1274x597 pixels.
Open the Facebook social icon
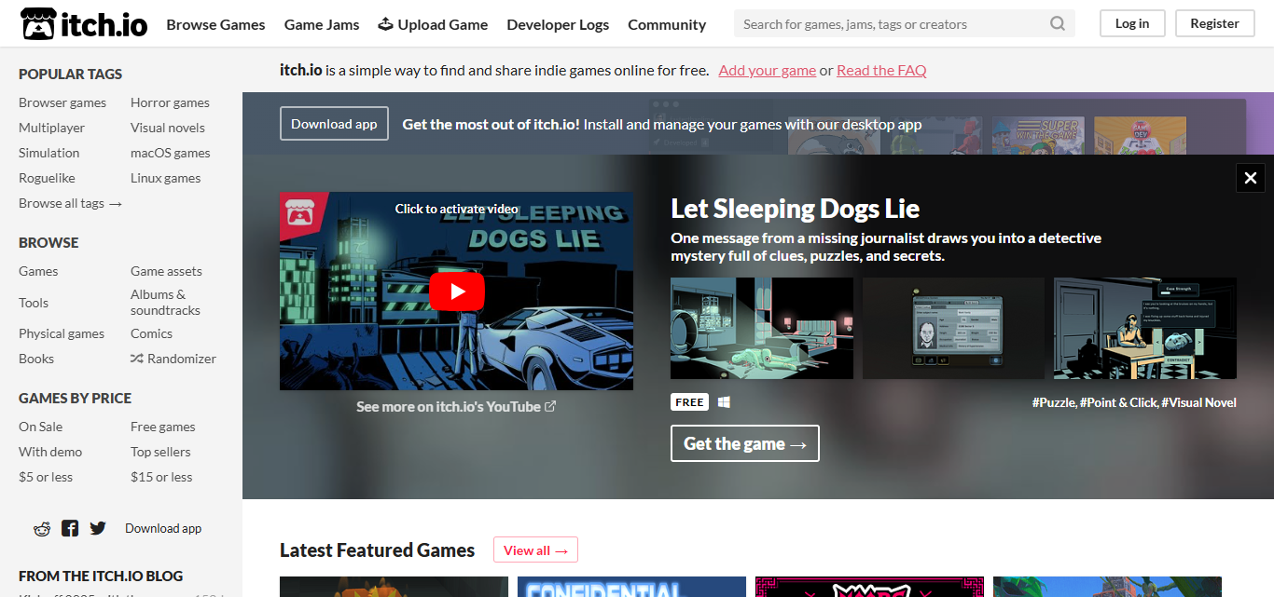(x=70, y=528)
